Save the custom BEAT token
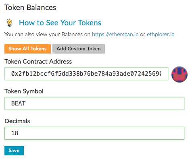Screen dimensions: 192x159 click(x=14, y=151)
